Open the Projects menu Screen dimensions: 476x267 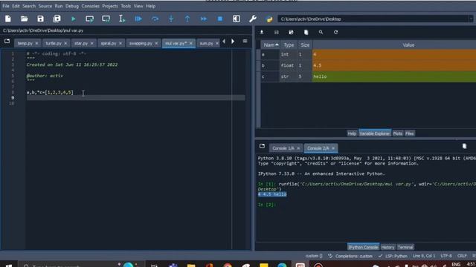pos(110,6)
